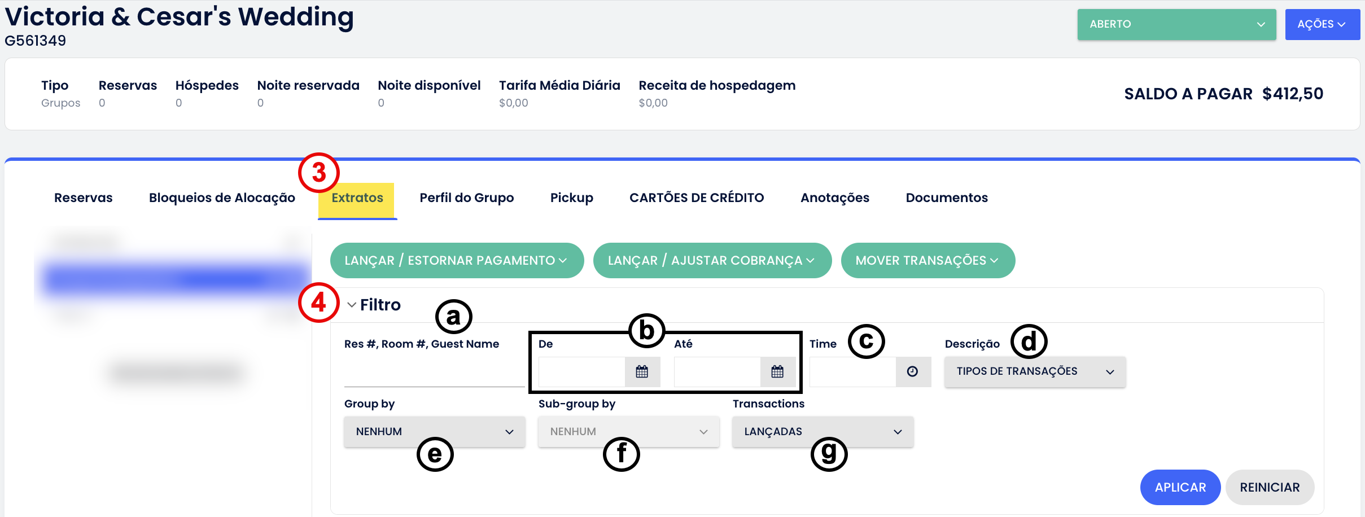Focus the Res #, Room #, Guest Name field
This screenshot has height=517, width=1365.
pyautogui.click(x=434, y=374)
